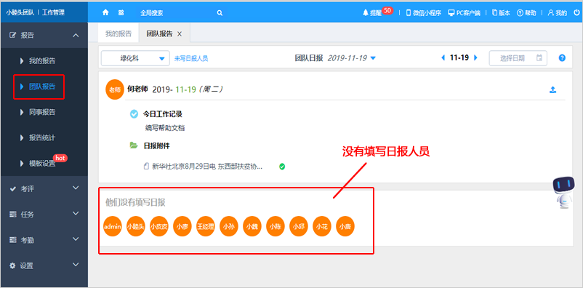Click the 何老师 orange avatar
This screenshot has height=288, width=583.
(x=115, y=89)
